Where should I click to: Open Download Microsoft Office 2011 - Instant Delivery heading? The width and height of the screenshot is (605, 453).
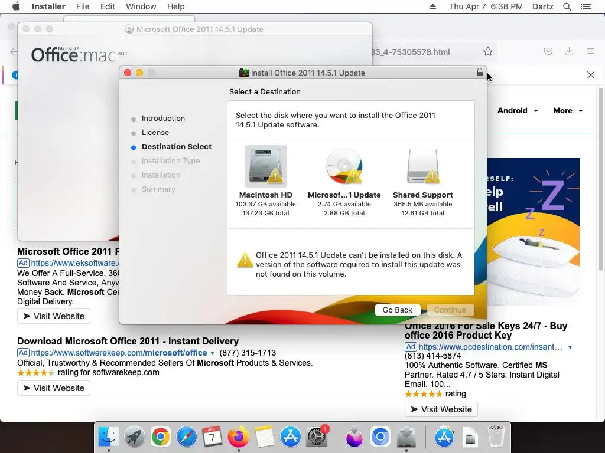[128, 342]
